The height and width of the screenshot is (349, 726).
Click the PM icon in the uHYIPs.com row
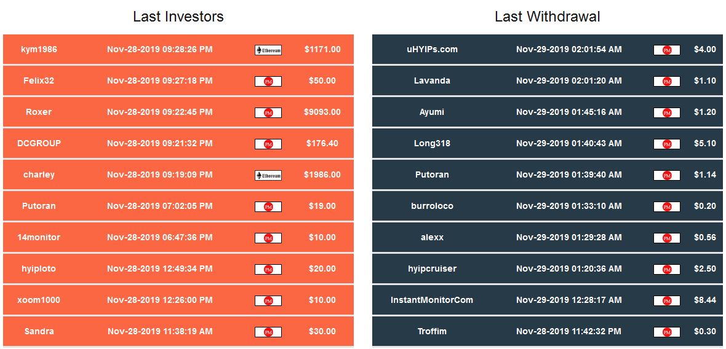(x=666, y=50)
